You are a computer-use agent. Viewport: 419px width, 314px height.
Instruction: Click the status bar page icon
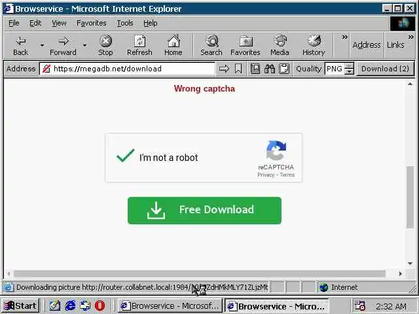[9, 287]
